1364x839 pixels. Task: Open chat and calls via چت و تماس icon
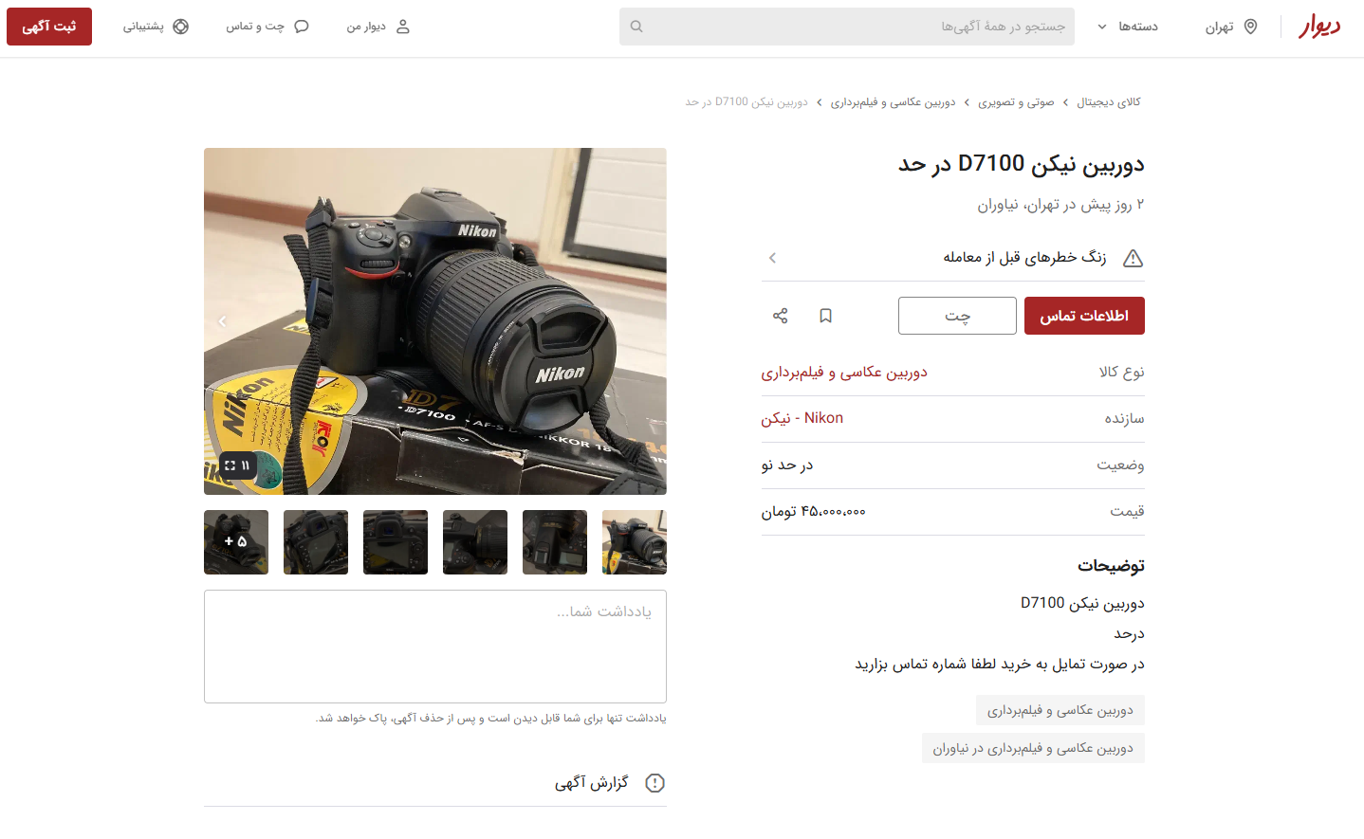301,26
